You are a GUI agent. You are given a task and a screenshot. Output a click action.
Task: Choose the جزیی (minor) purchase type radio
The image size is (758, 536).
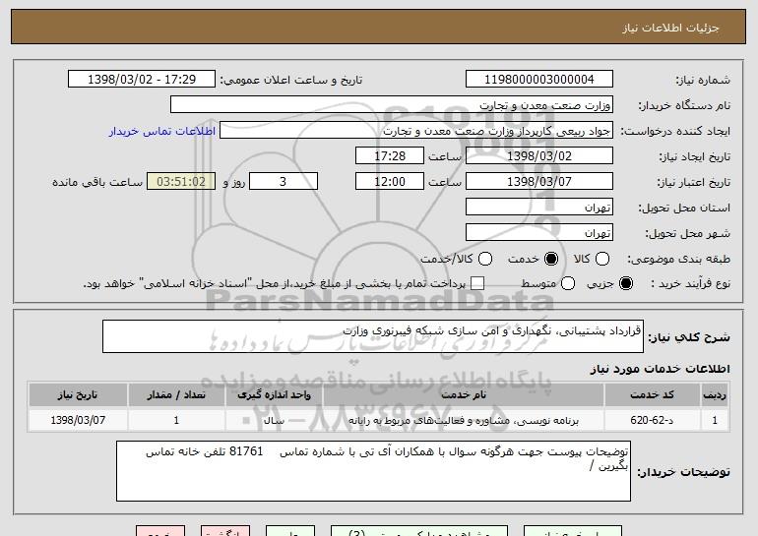pos(625,283)
